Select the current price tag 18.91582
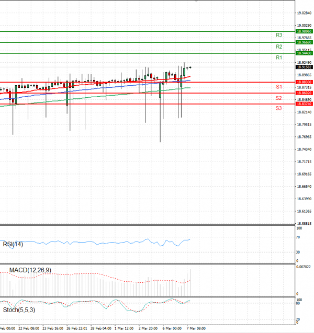 [304, 67]
